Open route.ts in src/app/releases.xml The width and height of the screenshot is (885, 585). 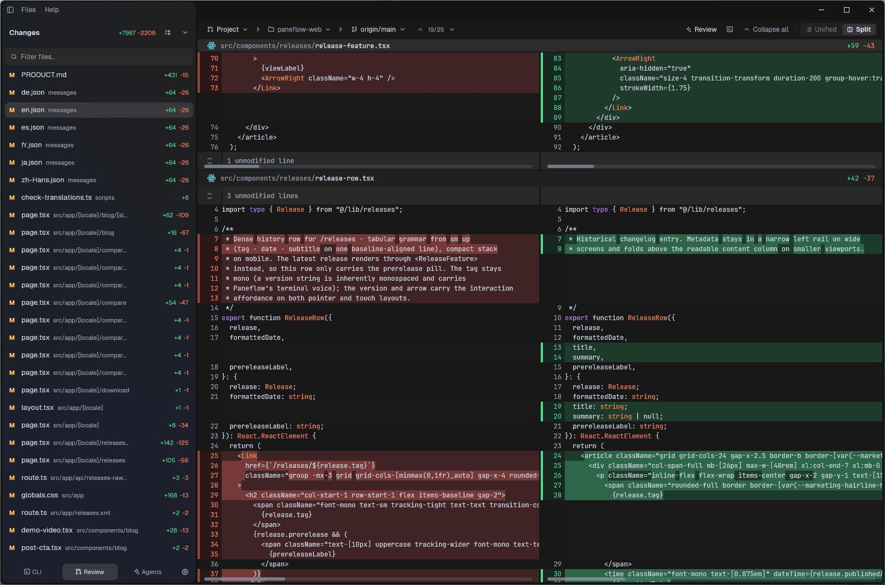tap(99, 513)
